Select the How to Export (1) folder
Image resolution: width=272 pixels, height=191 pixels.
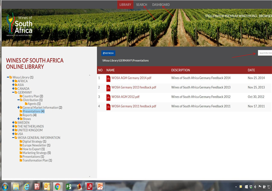tap(34, 149)
